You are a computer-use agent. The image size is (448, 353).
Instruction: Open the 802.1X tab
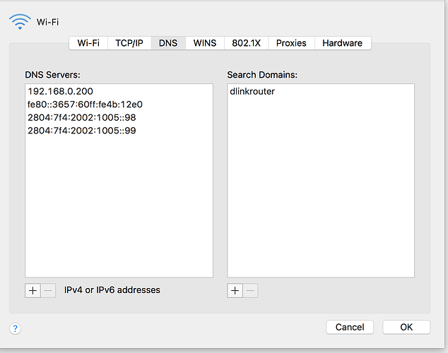point(247,43)
